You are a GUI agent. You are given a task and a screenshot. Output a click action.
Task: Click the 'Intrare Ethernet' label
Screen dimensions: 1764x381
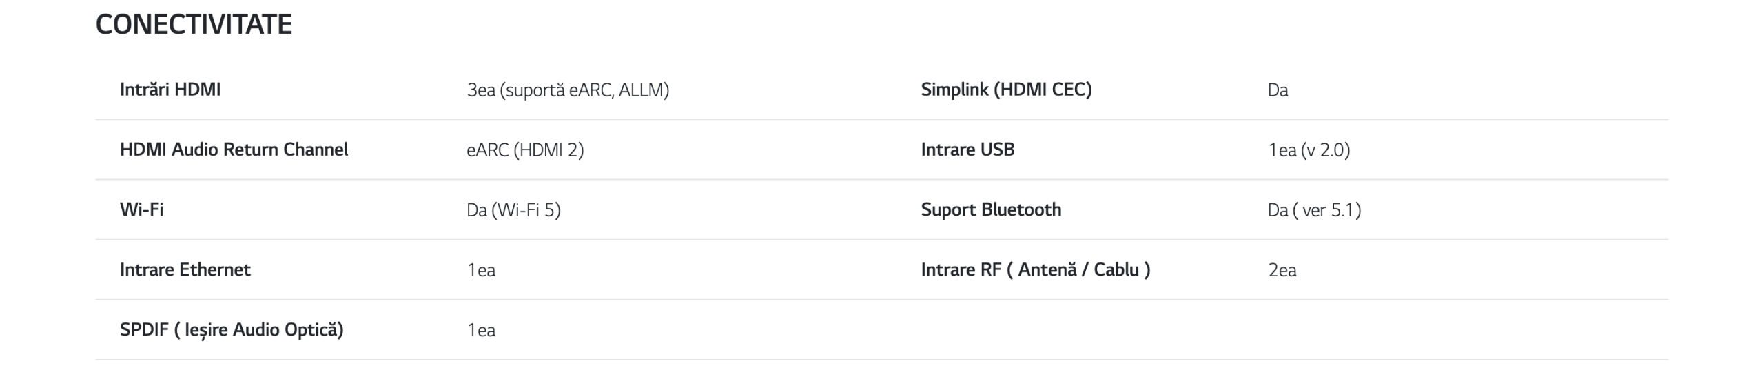tap(185, 269)
